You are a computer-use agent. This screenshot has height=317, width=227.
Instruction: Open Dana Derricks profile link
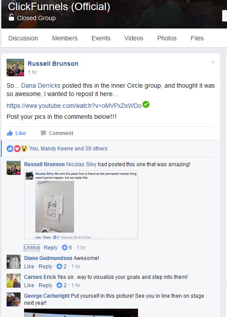pos(41,86)
